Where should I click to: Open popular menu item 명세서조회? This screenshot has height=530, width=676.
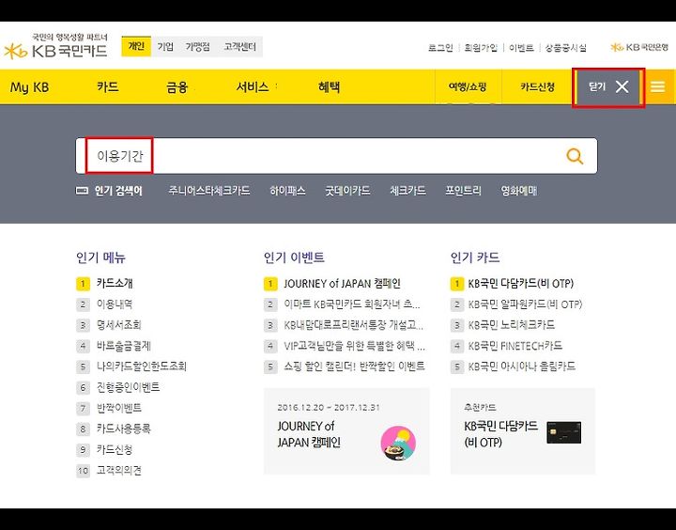click(x=119, y=324)
